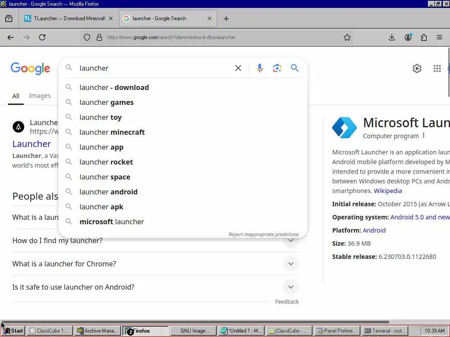The image size is (450, 337).
Task: Click Report inappropriate predictions
Action: pyautogui.click(x=264, y=234)
